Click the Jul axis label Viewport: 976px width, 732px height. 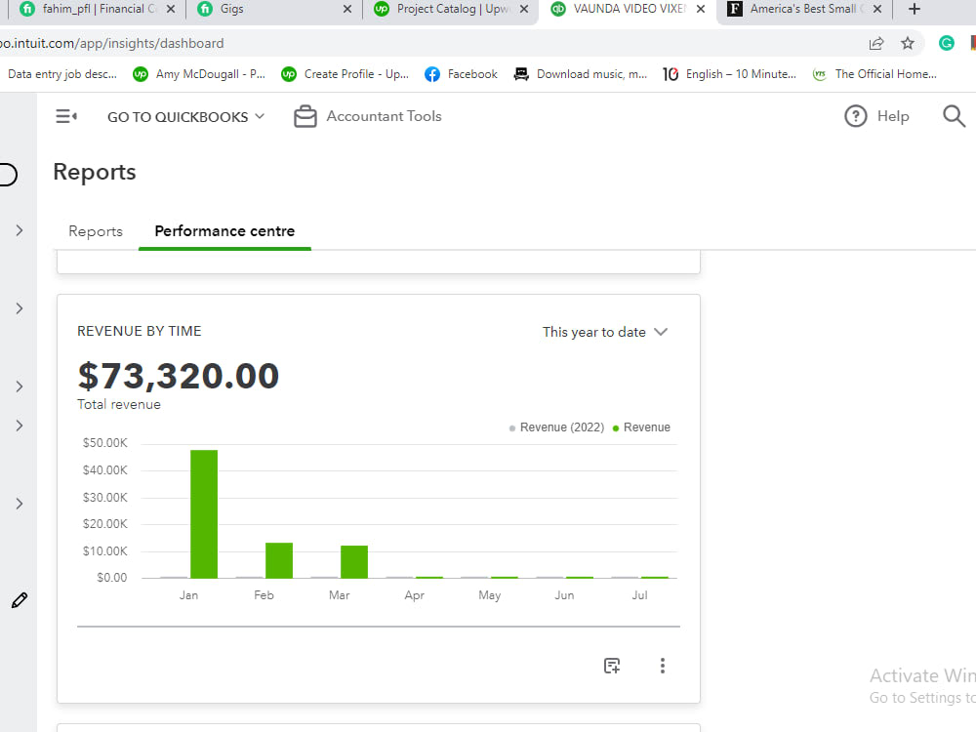(x=640, y=595)
